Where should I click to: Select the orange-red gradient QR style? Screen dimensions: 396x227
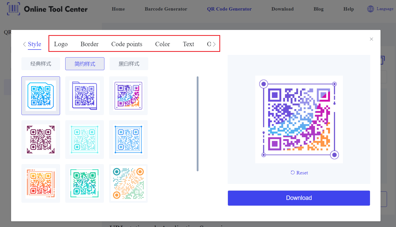tap(41, 183)
